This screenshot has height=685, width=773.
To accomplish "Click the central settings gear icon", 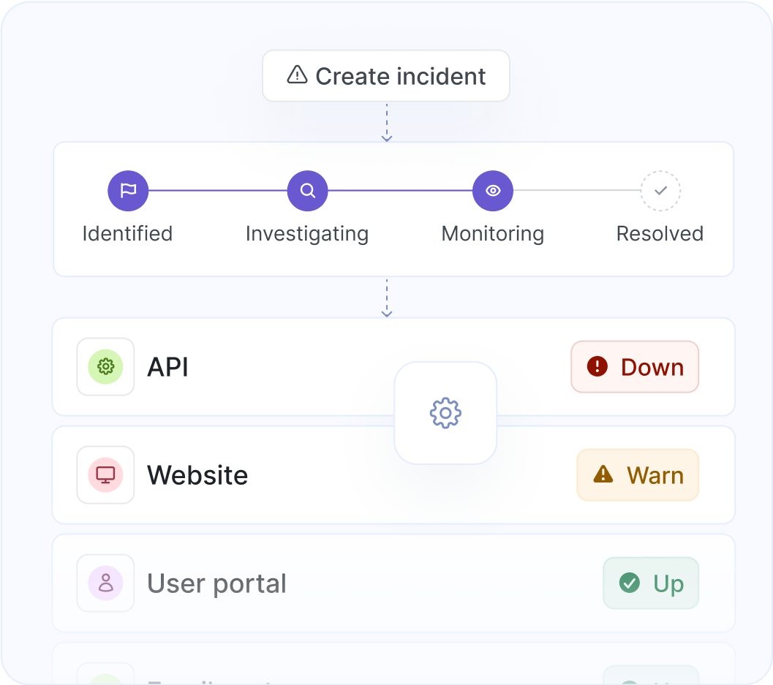I will pyautogui.click(x=445, y=412).
